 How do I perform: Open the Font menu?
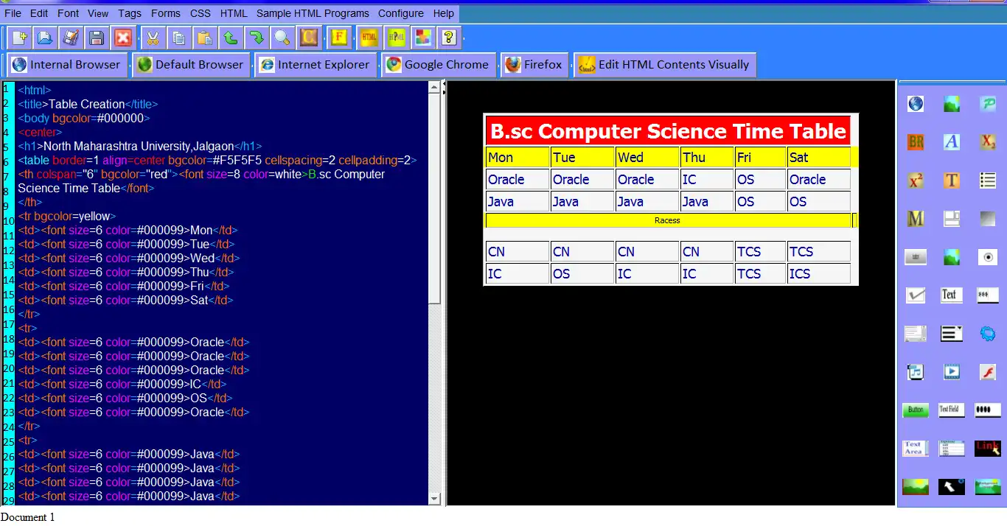pyautogui.click(x=68, y=13)
